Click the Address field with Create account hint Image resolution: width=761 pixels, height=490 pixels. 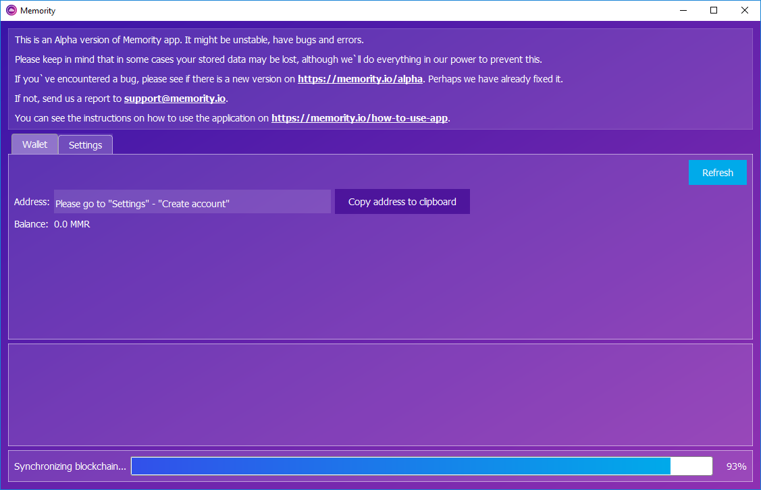pyautogui.click(x=192, y=202)
